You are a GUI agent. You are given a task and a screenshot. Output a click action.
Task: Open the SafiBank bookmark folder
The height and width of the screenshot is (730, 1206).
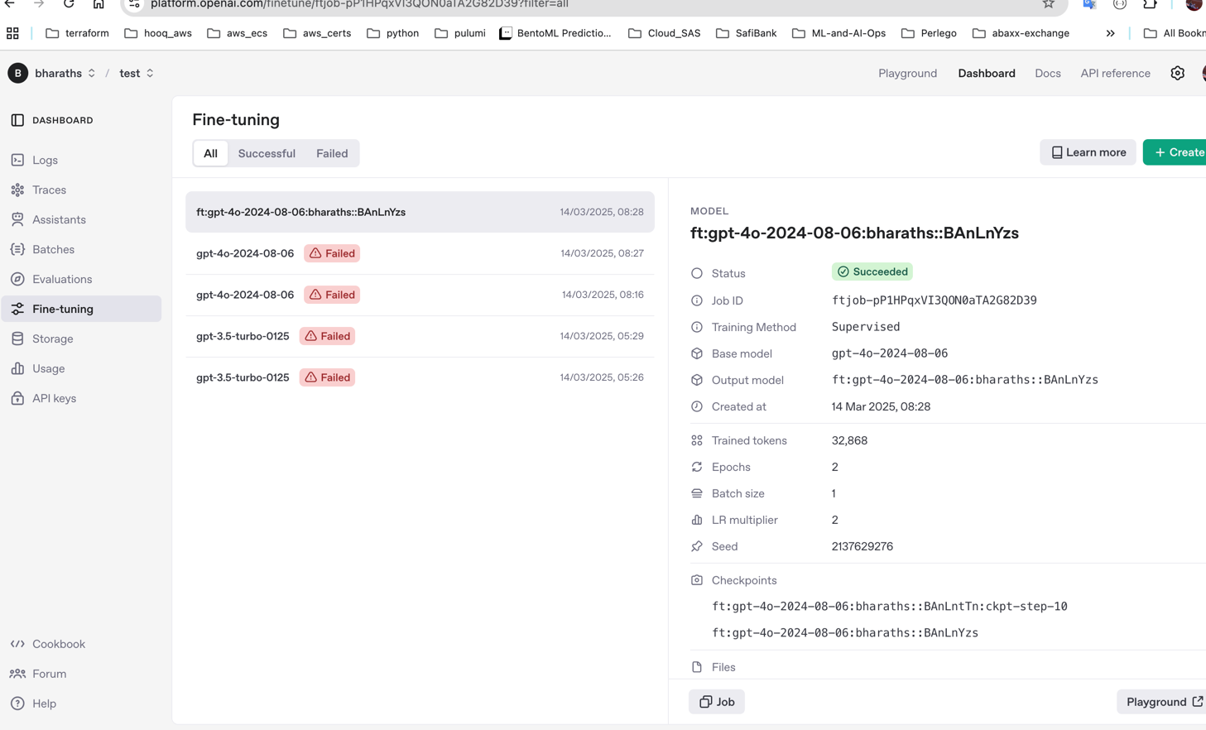(x=746, y=33)
